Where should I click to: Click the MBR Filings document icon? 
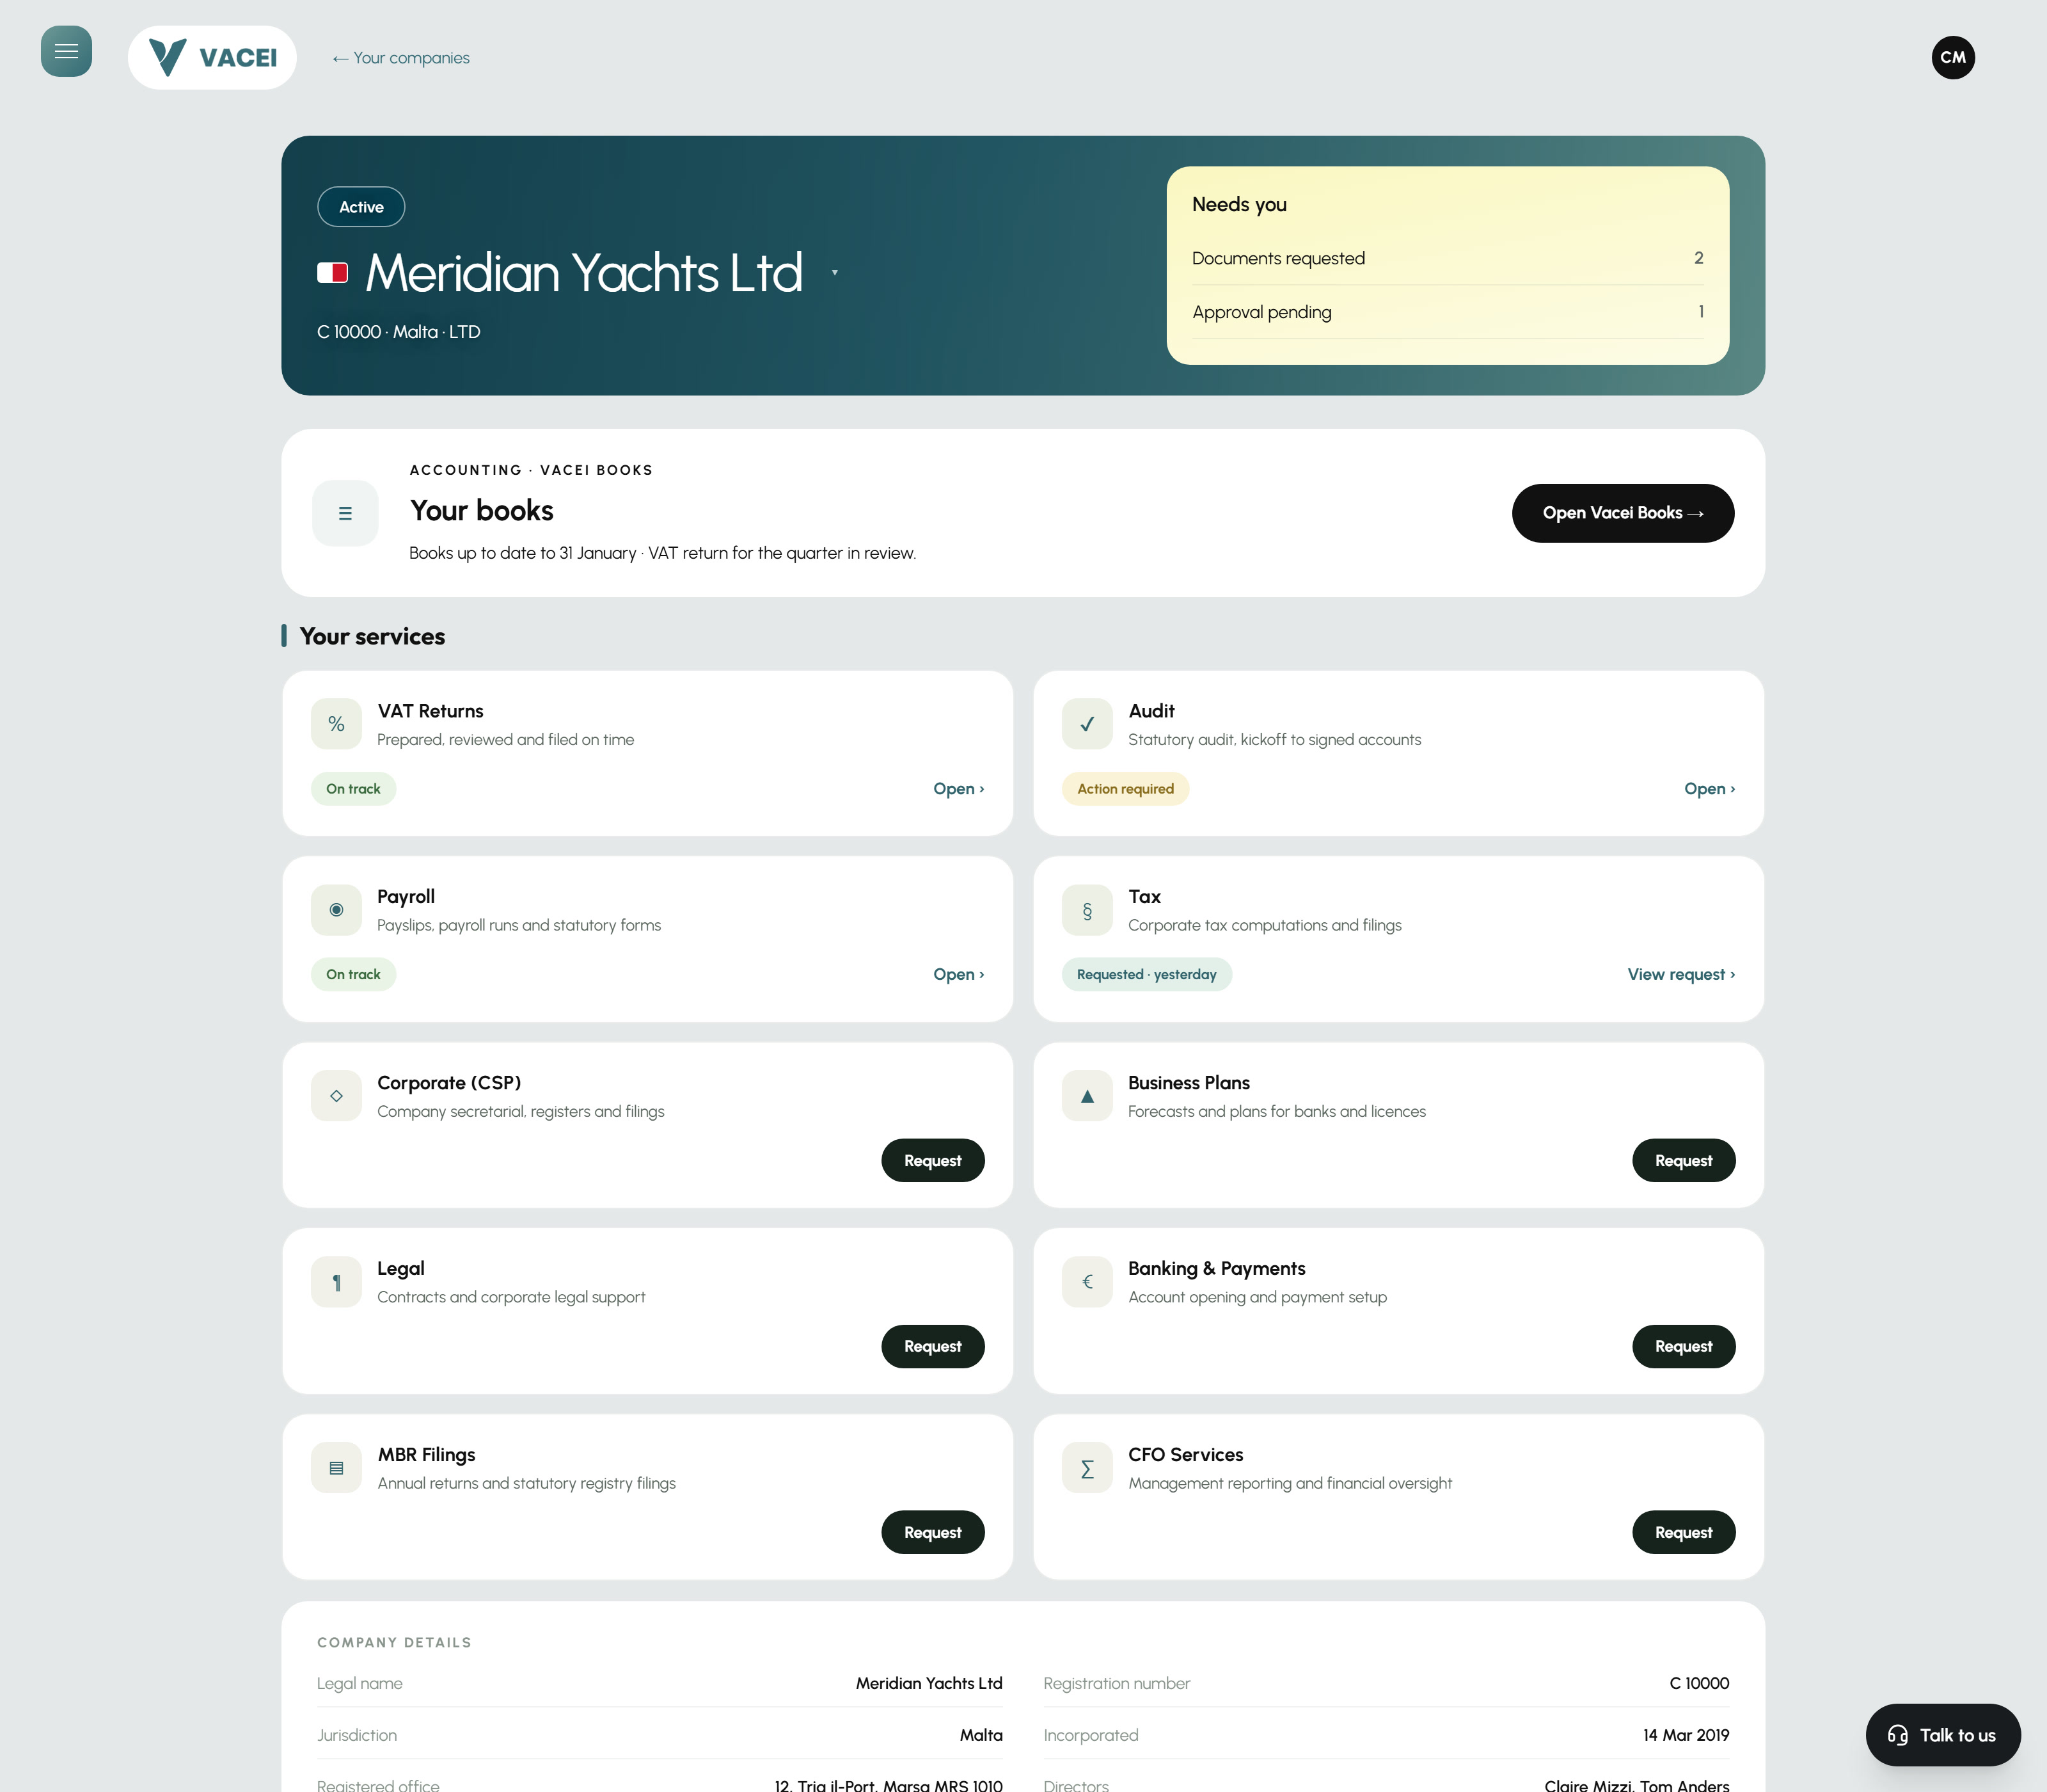[x=336, y=1468]
